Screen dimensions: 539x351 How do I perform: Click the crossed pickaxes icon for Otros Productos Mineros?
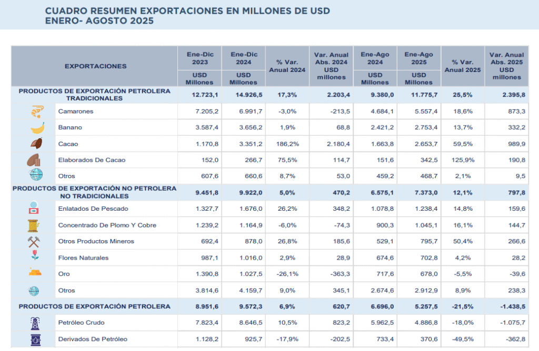click(34, 241)
